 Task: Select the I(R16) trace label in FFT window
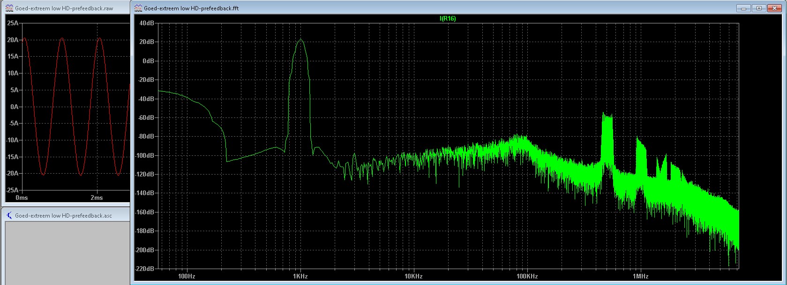point(448,19)
